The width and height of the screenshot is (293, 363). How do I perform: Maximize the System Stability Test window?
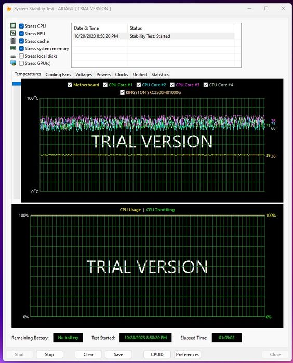266,8
